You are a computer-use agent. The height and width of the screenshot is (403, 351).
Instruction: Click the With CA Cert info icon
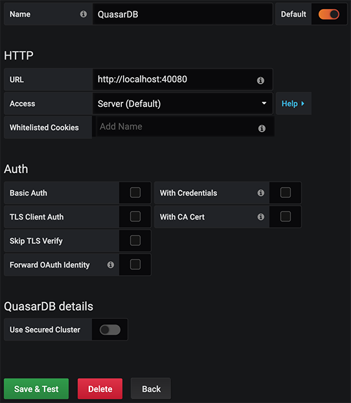(x=261, y=217)
